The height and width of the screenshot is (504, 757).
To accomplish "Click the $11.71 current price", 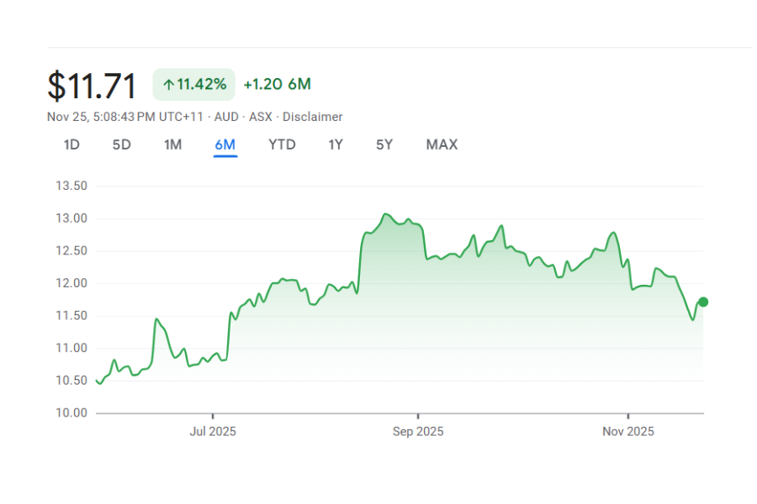I will [x=92, y=86].
